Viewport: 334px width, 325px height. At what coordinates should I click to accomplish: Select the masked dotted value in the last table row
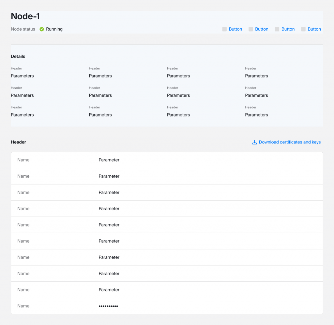point(108,306)
